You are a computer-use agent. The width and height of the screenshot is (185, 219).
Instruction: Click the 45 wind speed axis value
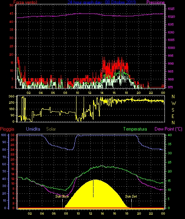coord(11,14)
